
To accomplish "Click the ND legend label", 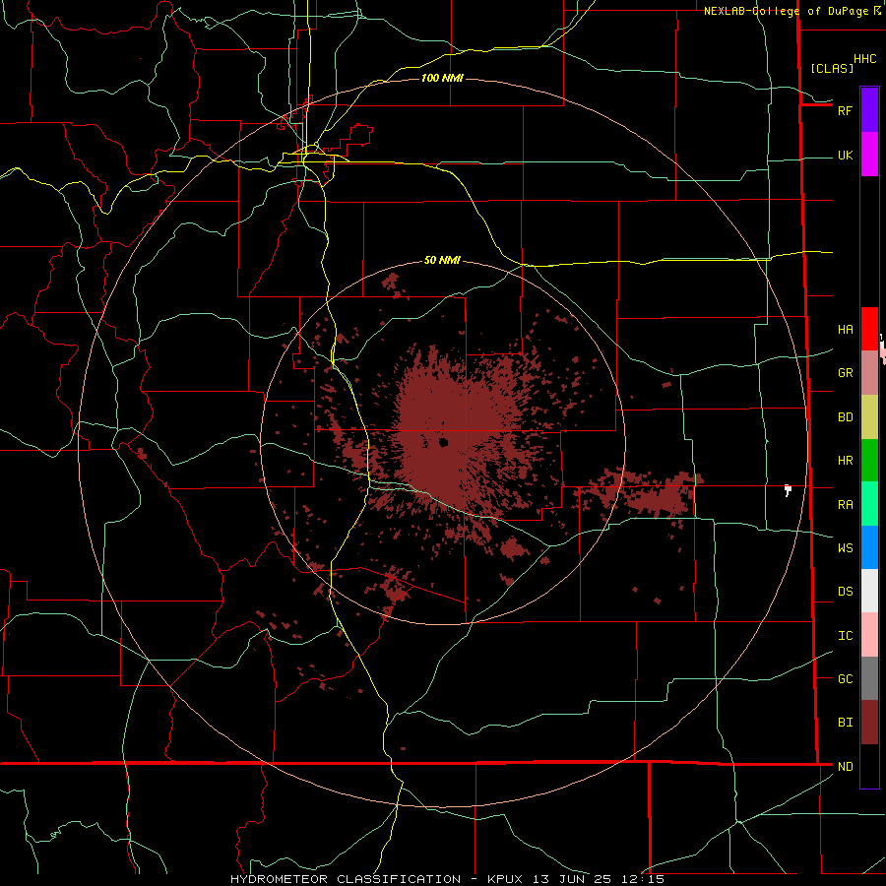I will [x=846, y=767].
